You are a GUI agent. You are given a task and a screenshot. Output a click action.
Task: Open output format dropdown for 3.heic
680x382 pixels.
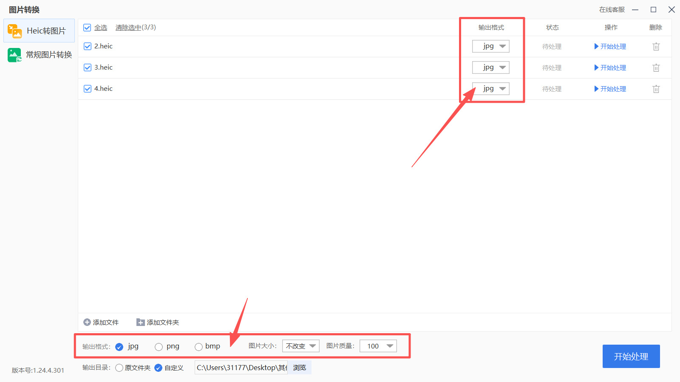point(491,67)
